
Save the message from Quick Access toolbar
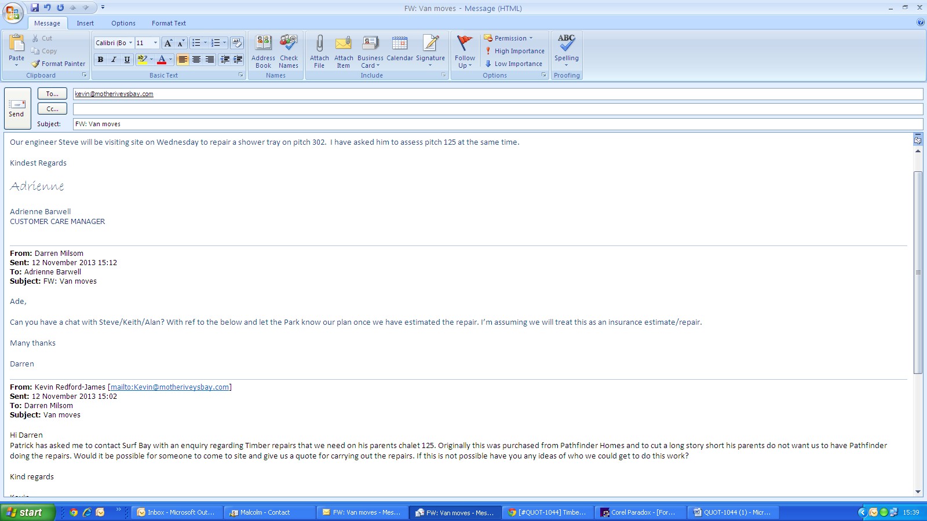pos(35,8)
